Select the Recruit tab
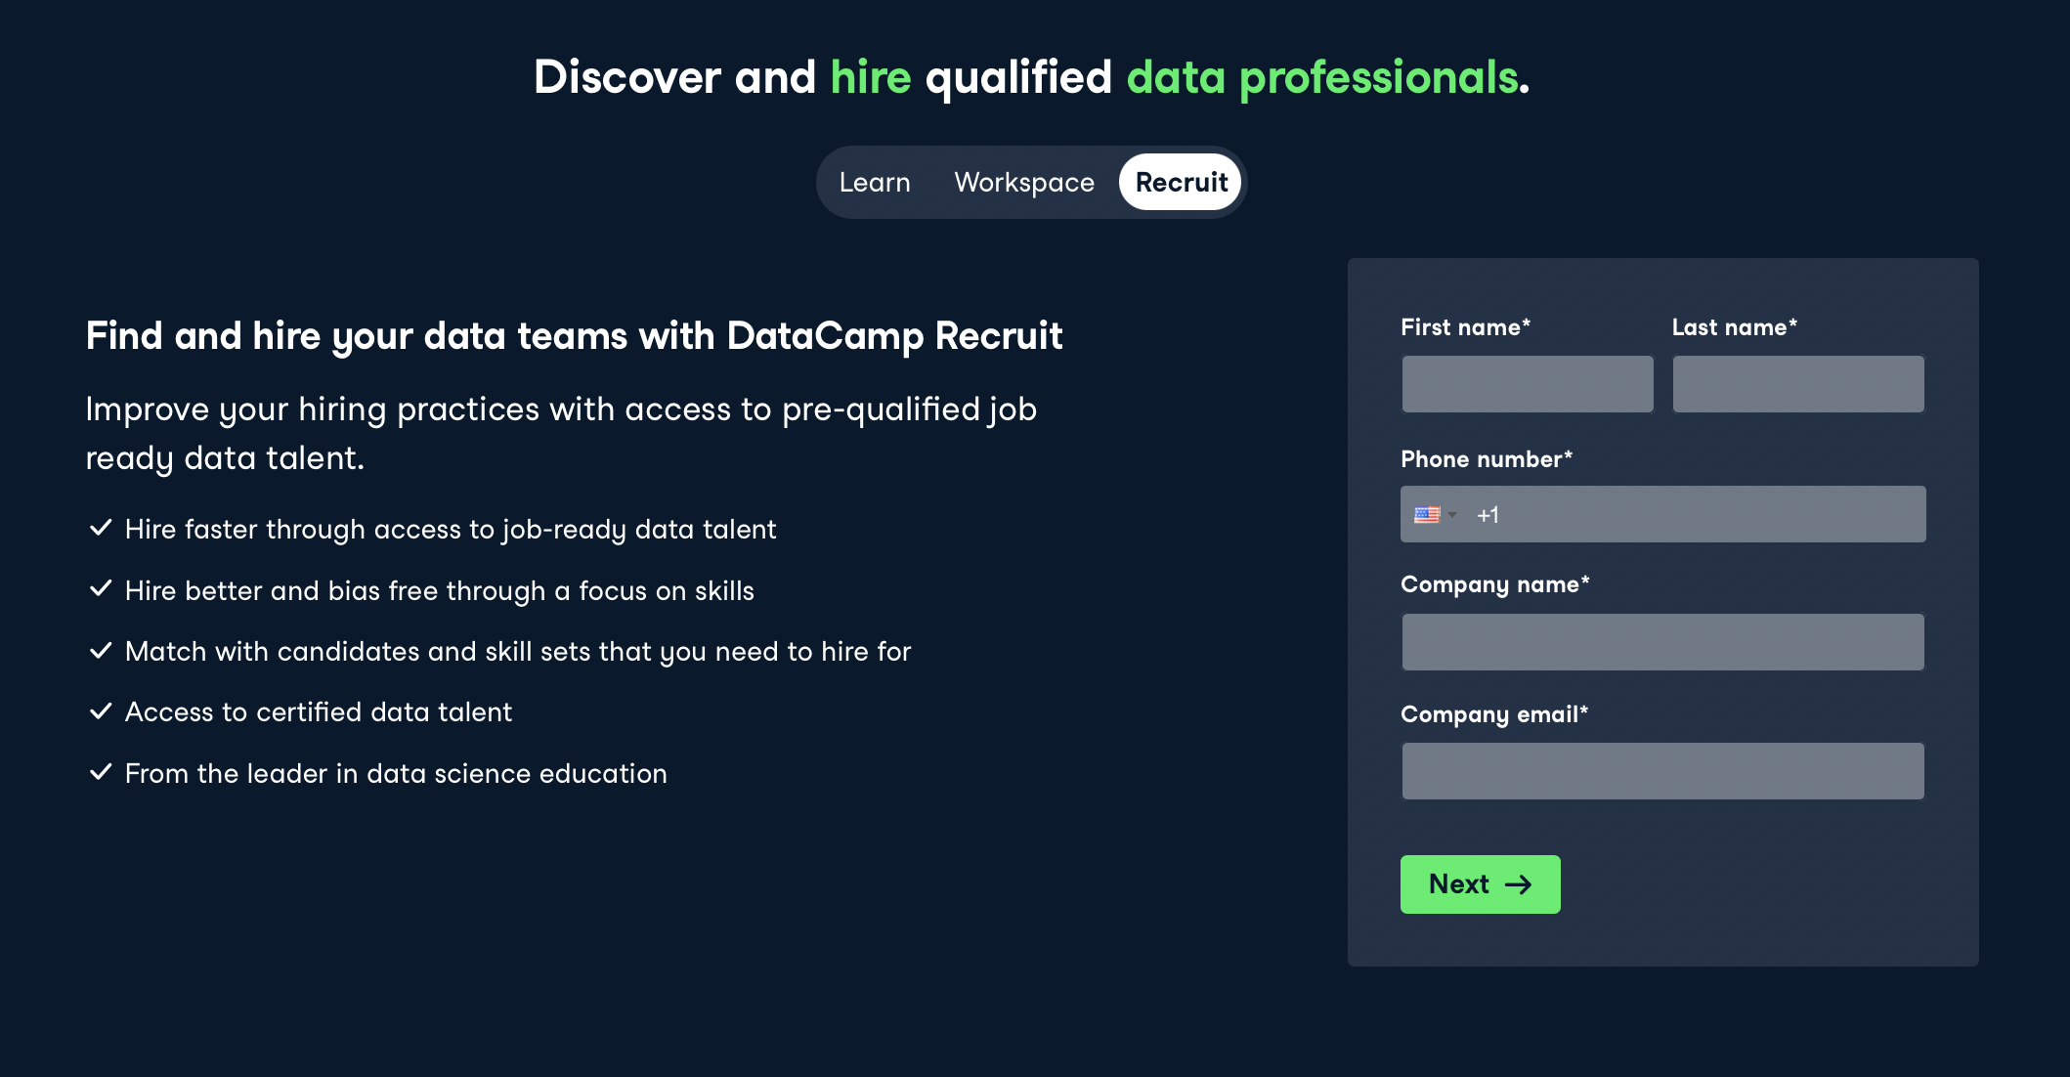The height and width of the screenshot is (1077, 2070). pyautogui.click(x=1181, y=183)
